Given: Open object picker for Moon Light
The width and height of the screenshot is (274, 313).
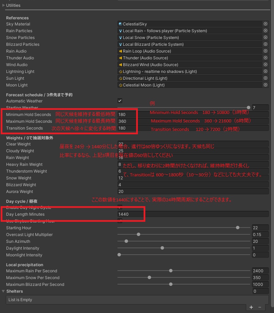Looking at the screenshot, I should point(266,85).
